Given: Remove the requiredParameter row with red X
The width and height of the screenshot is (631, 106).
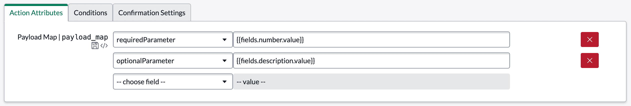Looking at the screenshot, I should point(589,39).
